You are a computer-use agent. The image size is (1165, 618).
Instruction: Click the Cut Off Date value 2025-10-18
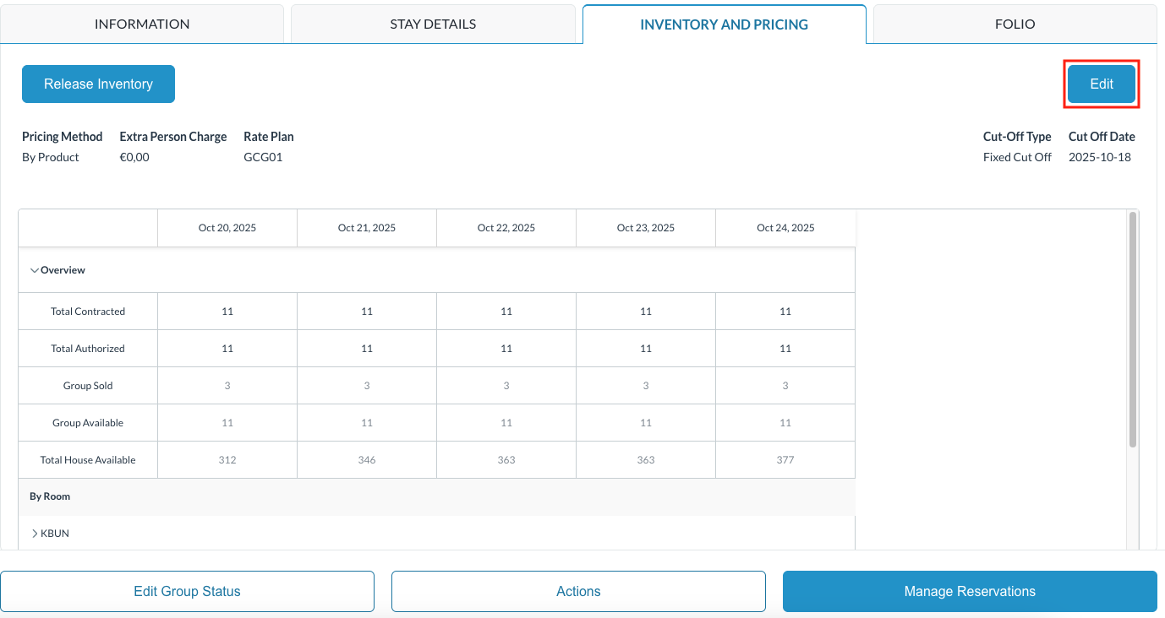[1099, 157]
